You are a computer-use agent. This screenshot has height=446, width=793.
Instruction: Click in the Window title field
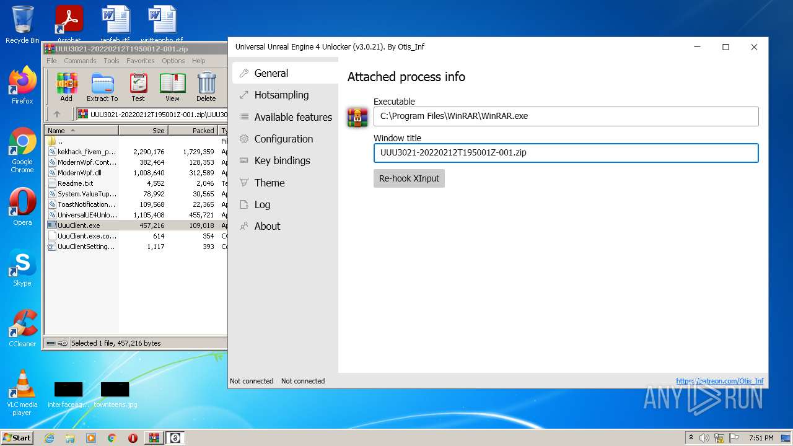(x=566, y=152)
